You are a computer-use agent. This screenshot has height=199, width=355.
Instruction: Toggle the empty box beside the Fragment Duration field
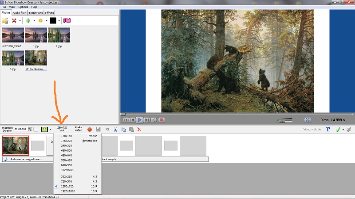36,129
